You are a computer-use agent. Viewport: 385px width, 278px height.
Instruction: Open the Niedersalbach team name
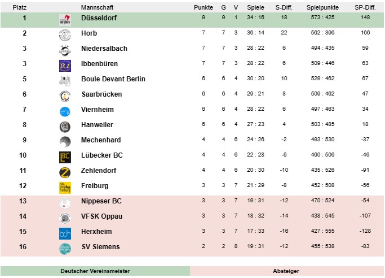[104, 49]
